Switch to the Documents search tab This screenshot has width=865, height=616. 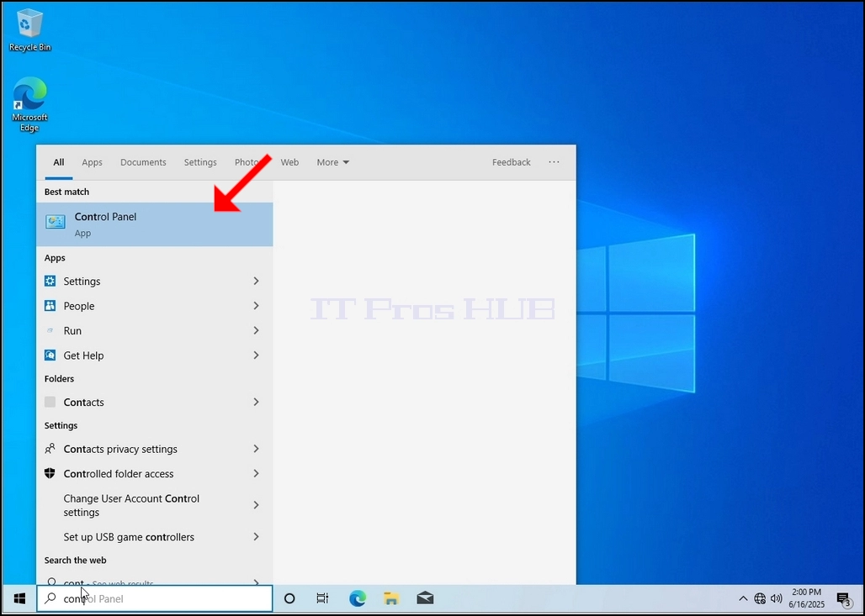tap(143, 162)
